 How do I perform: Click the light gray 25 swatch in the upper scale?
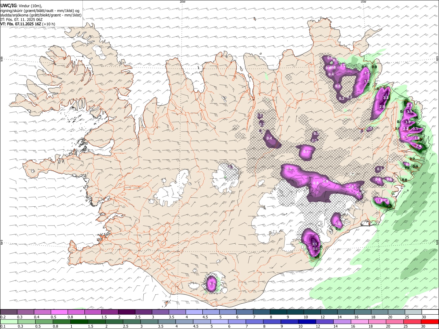(413, 312)
